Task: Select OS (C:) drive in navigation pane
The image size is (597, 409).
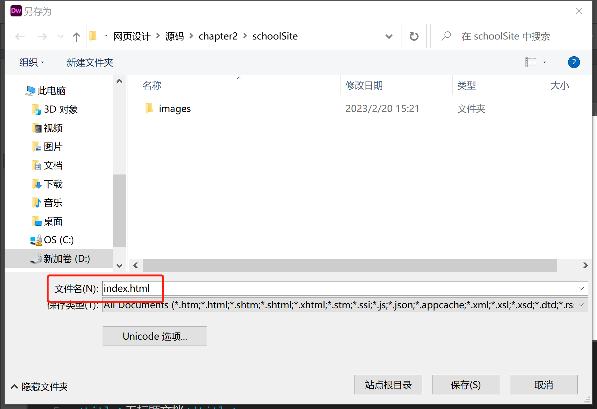Action: pyautogui.click(x=58, y=240)
